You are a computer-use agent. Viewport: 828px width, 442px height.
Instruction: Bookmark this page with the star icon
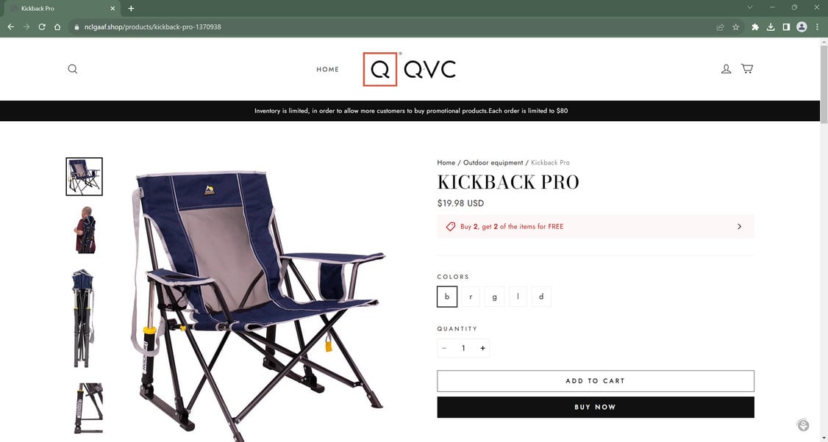click(x=735, y=27)
